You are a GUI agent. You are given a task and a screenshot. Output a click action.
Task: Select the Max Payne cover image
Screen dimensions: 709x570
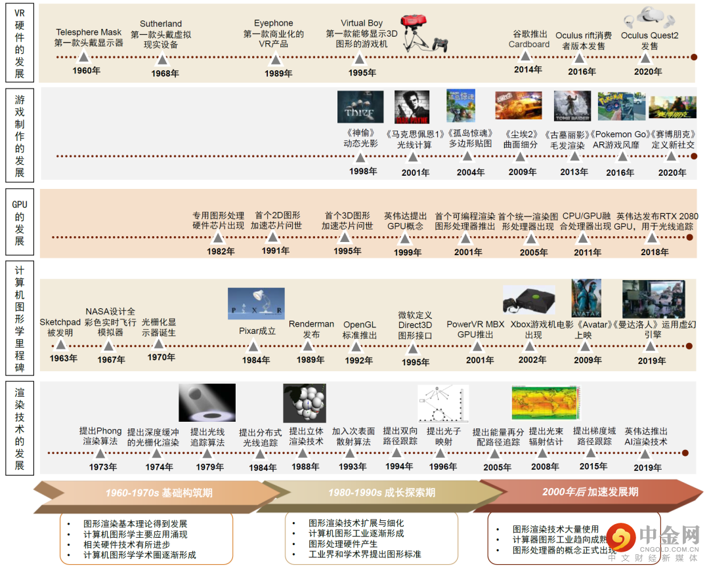tap(412, 107)
